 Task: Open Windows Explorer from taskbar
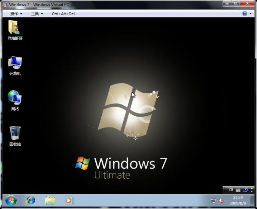[x=50, y=201]
